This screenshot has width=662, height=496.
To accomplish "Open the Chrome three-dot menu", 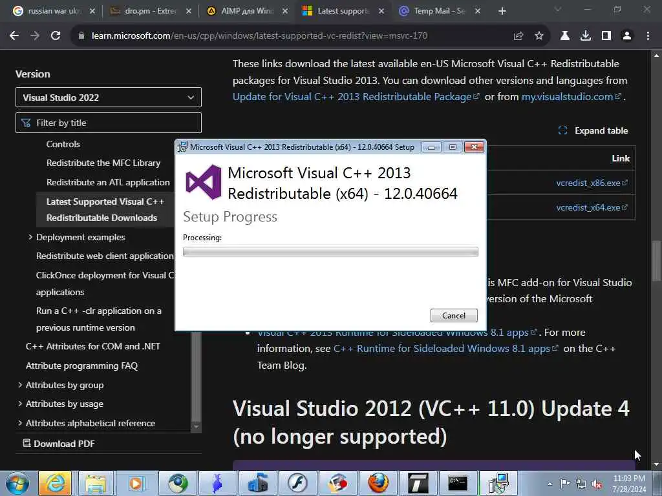I will coord(648,36).
